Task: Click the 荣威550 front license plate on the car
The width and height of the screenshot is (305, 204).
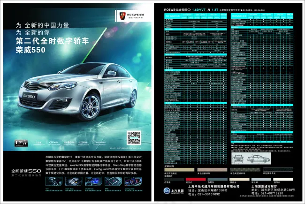Action: [29, 96]
